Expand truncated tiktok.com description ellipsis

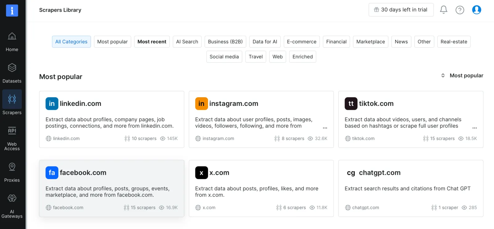[x=474, y=128]
